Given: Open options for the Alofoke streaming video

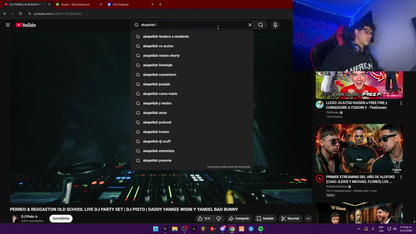Looking at the screenshot, I should tap(401, 177).
